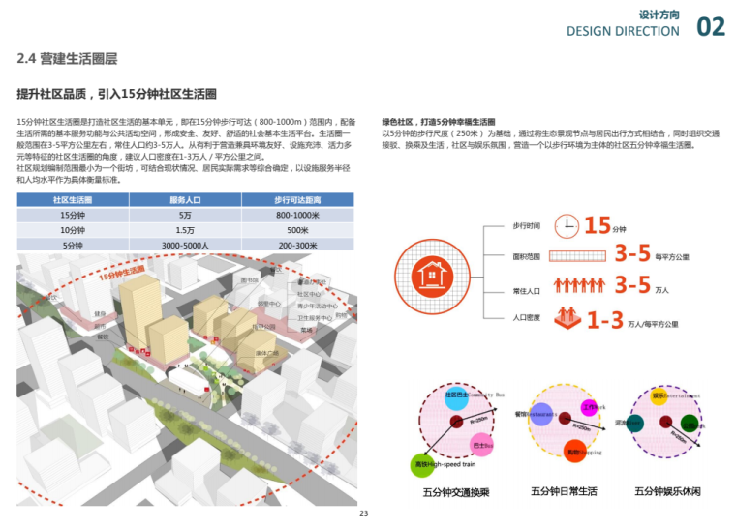Select the blue 社区巴士 Community Bus circle
Image resolution: width=736 pixels, height=527 pixels.
[x=455, y=396]
